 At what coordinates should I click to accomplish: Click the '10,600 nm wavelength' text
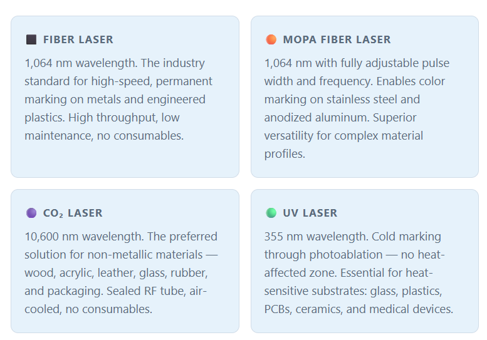(x=84, y=237)
